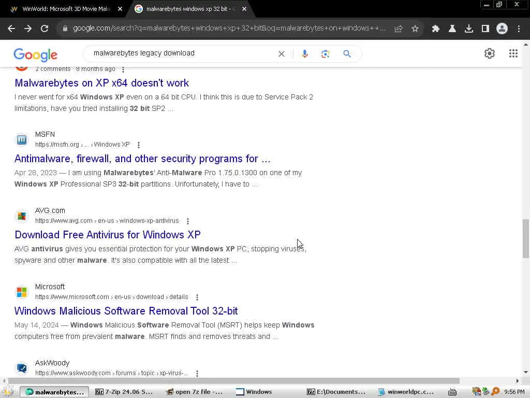Switch to E:\Documents 7-Zip taskbar window
530x398 pixels.
click(336, 392)
